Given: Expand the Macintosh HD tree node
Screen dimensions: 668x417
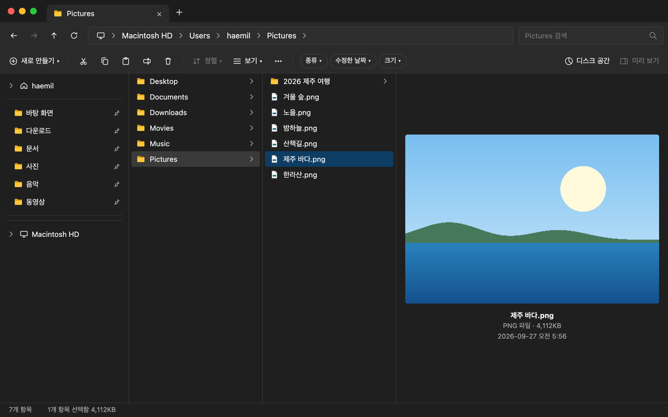Looking at the screenshot, I should point(11,234).
